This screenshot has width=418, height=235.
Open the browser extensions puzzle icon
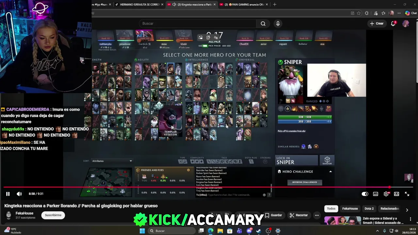(367, 13)
